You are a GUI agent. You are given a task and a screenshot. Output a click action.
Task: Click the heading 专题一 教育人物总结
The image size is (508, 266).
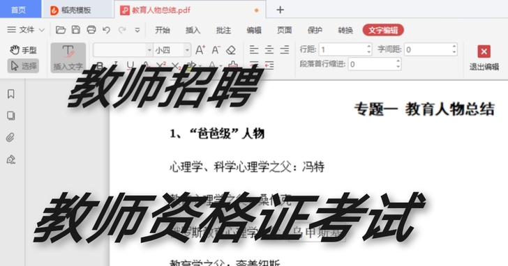coord(424,109)
